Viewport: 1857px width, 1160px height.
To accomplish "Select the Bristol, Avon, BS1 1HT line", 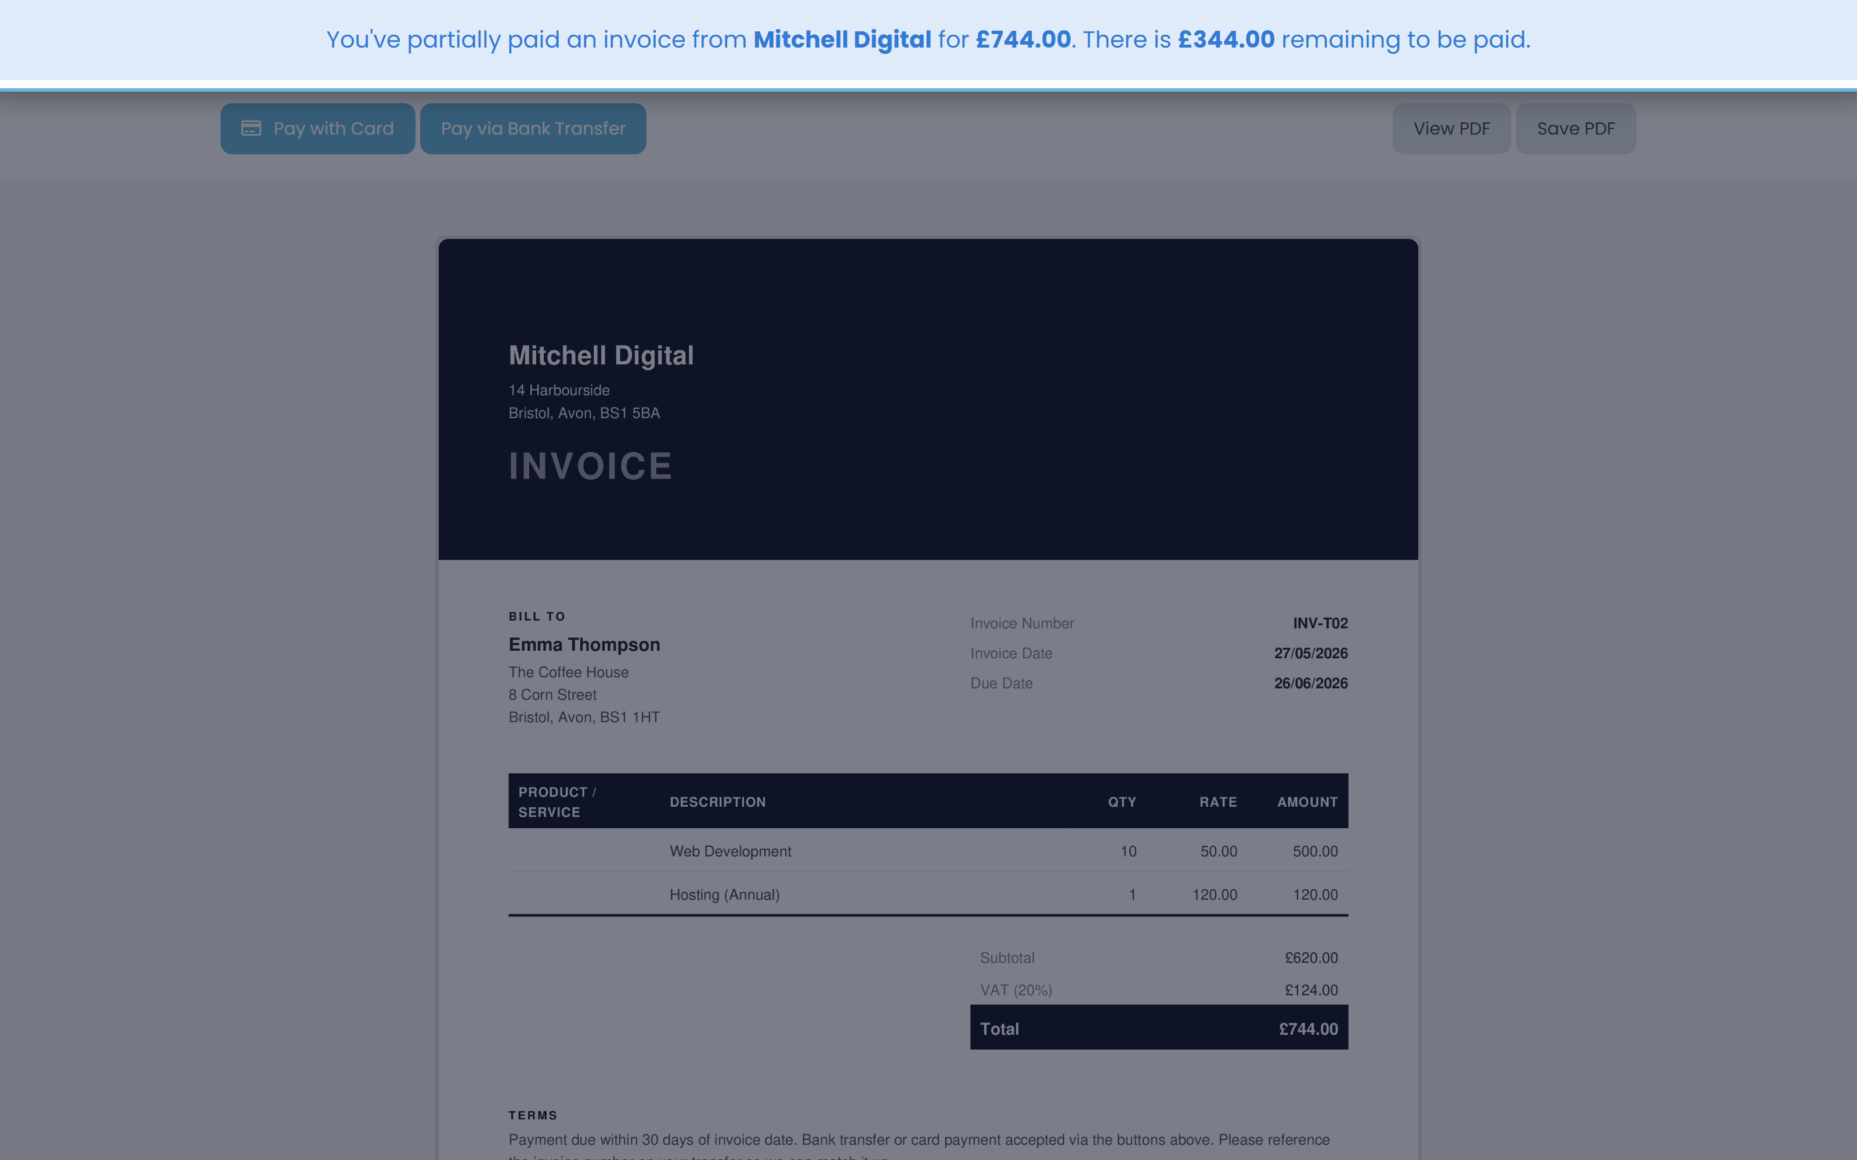I will point(584,717).
